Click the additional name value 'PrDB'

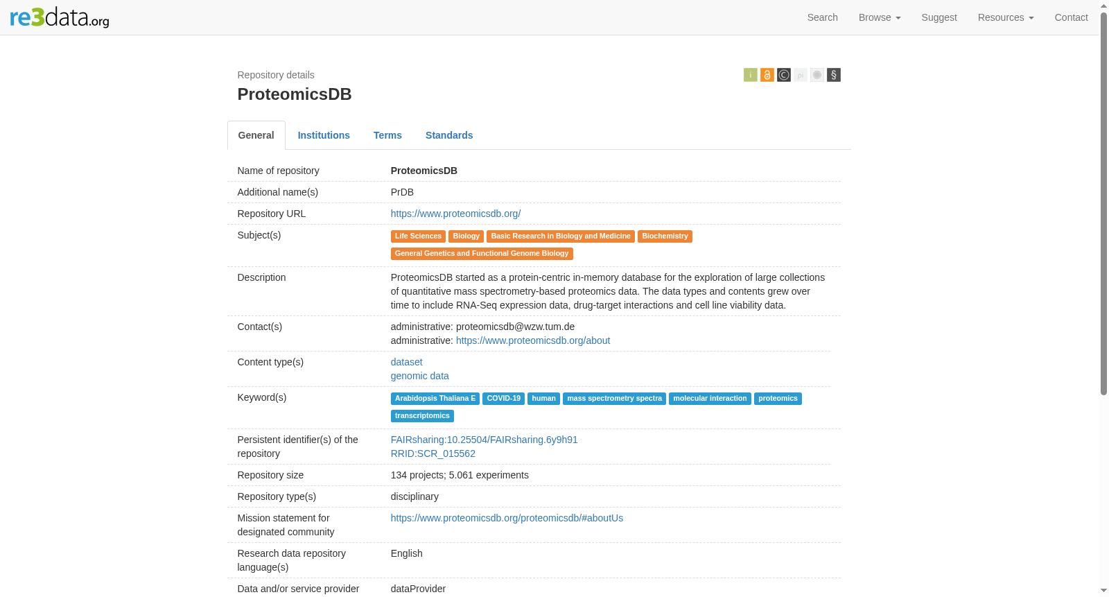pos(402,192)
